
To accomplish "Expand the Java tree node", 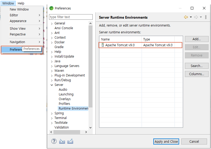I will coord(52,61).
